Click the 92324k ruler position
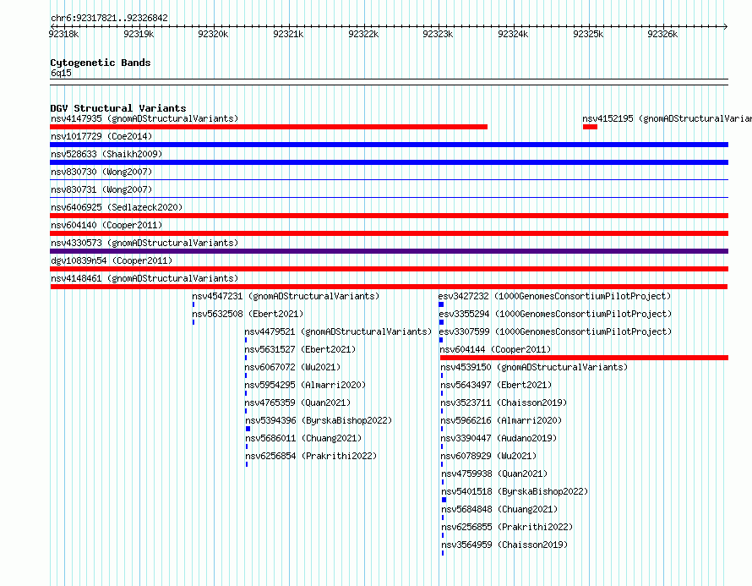The image size is (752, 586). pos(513,34)
